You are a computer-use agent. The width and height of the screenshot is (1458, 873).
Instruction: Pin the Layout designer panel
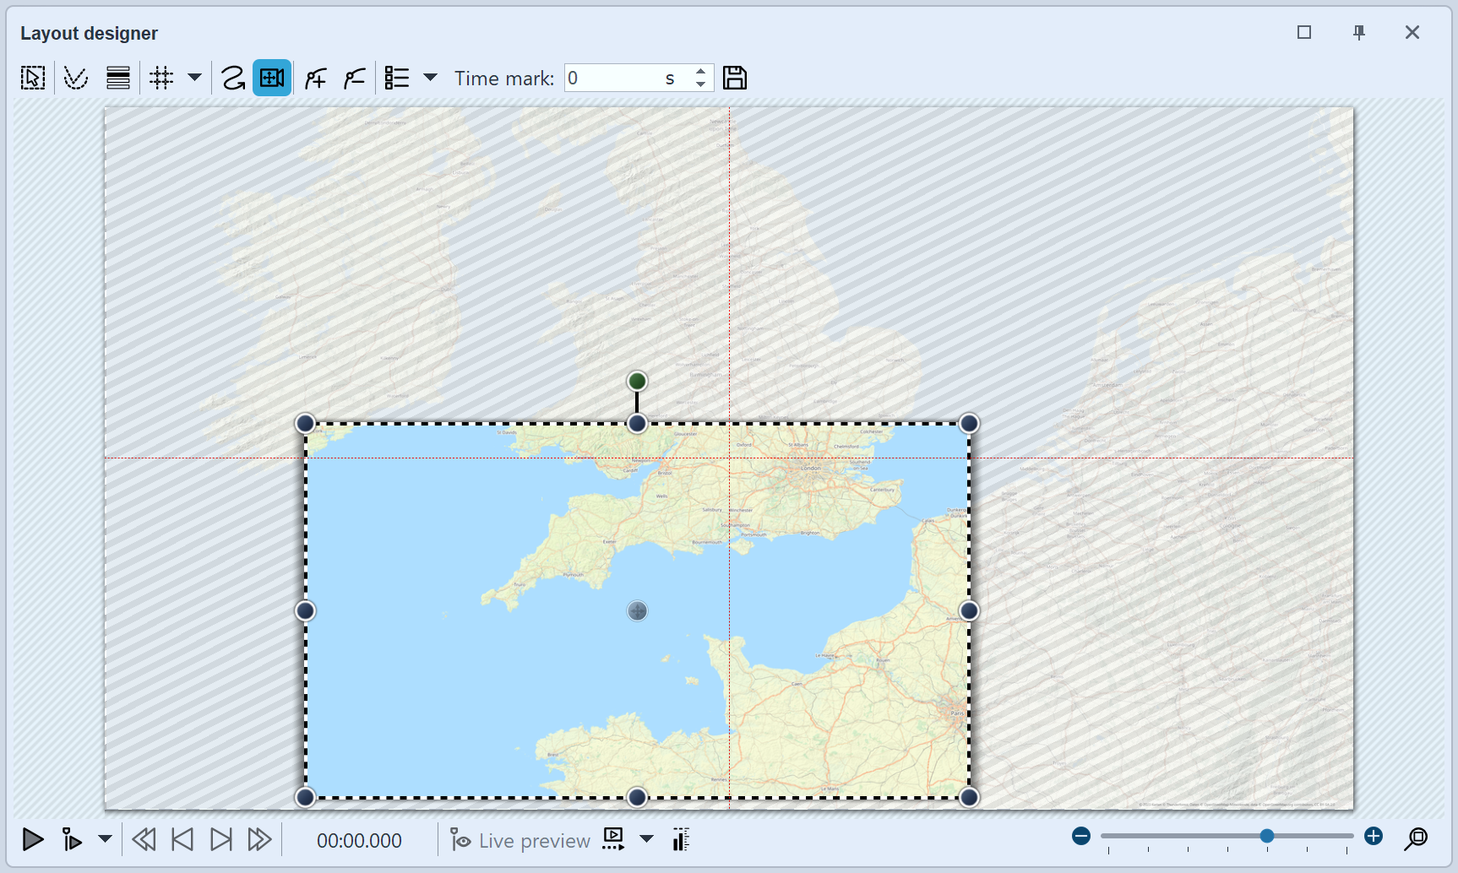pos(1358,32)
